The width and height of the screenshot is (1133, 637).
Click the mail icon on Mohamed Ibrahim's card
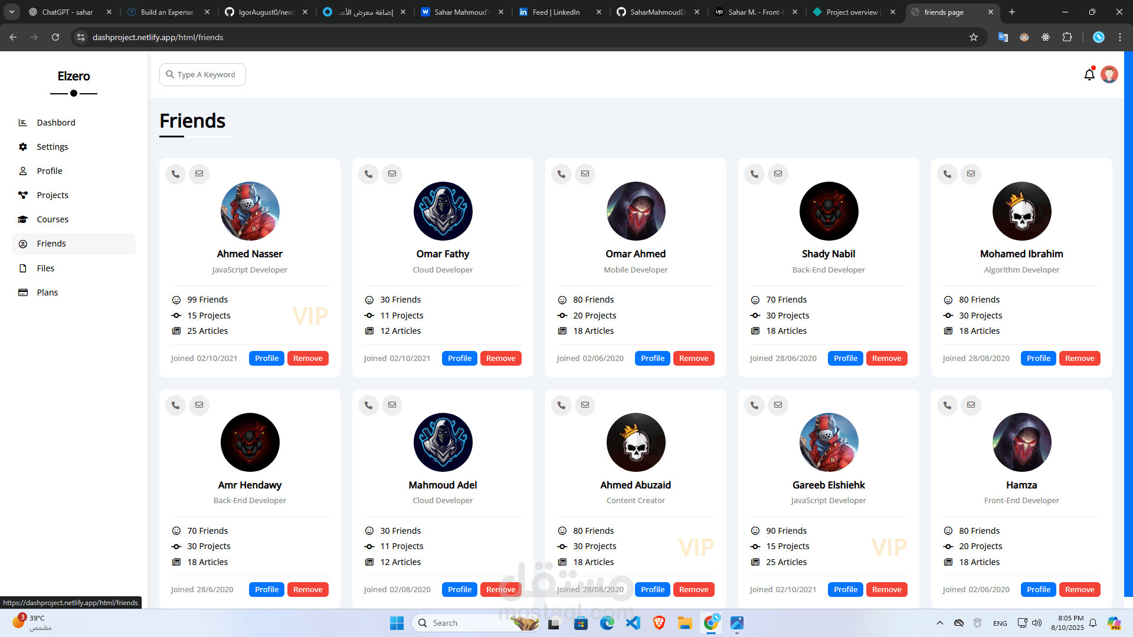pyautogui.click(x=971, y=174)
